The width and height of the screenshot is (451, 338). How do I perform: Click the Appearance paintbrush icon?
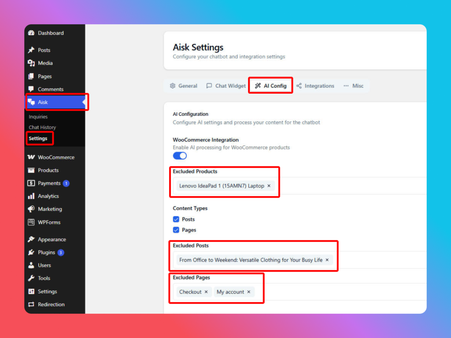tap(31, 239)
